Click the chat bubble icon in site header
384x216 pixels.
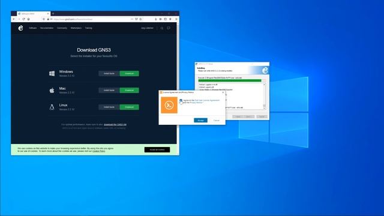click(169, 28)
